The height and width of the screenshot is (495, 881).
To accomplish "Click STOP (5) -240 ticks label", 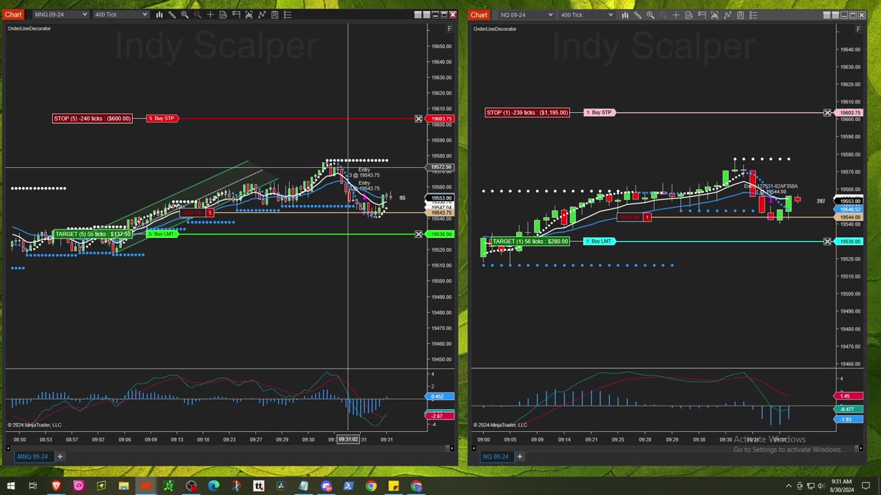I will pyautogui.click(x=92, y=119).
